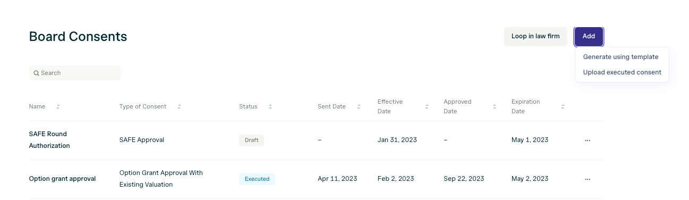The image size is (689, 200).
Task: Toggle the Add dropdown button
Action: pos(589,36)
